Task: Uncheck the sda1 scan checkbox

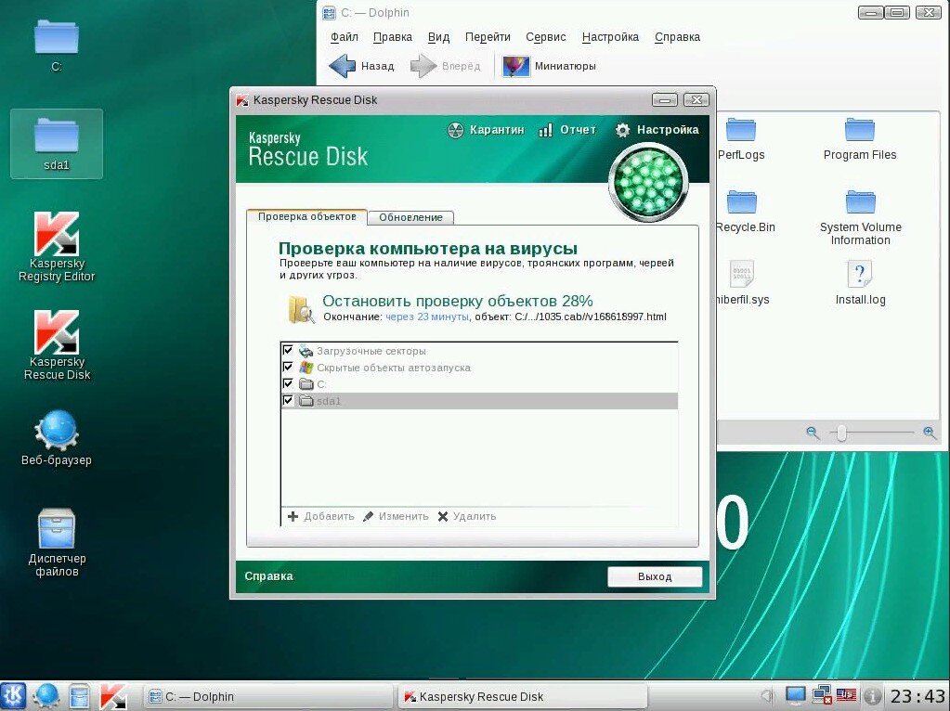Action: coord(288,400)
